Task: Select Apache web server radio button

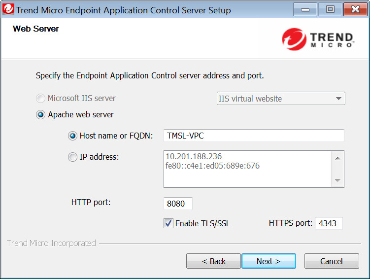Action: point(41,115)
